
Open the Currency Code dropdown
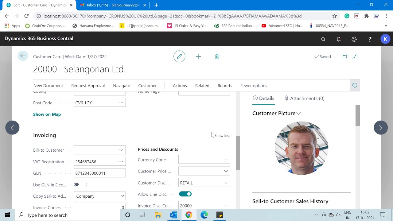226,160
